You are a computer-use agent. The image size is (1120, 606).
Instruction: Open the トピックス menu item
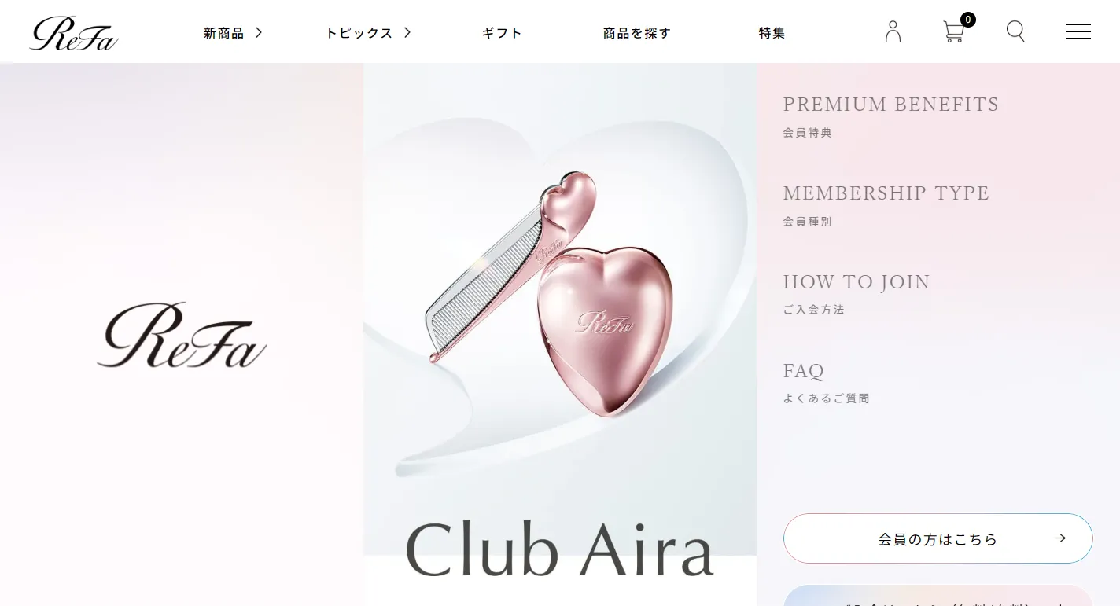pos(359,33)
